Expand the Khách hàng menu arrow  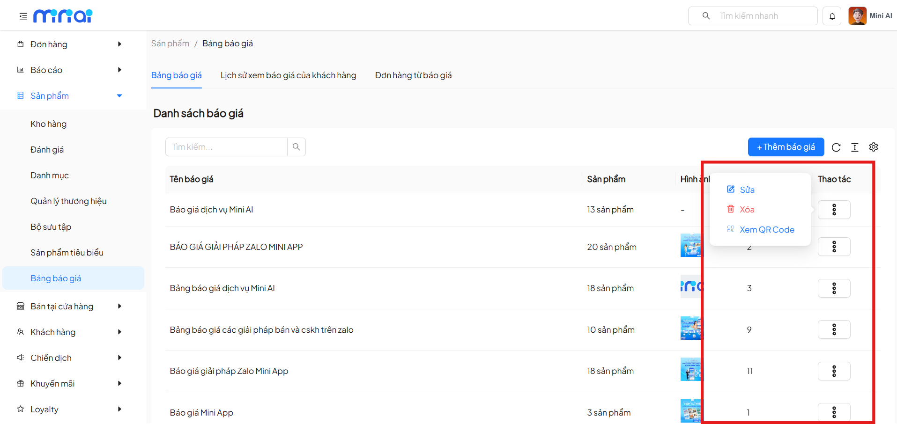click(x=119, y=332)
